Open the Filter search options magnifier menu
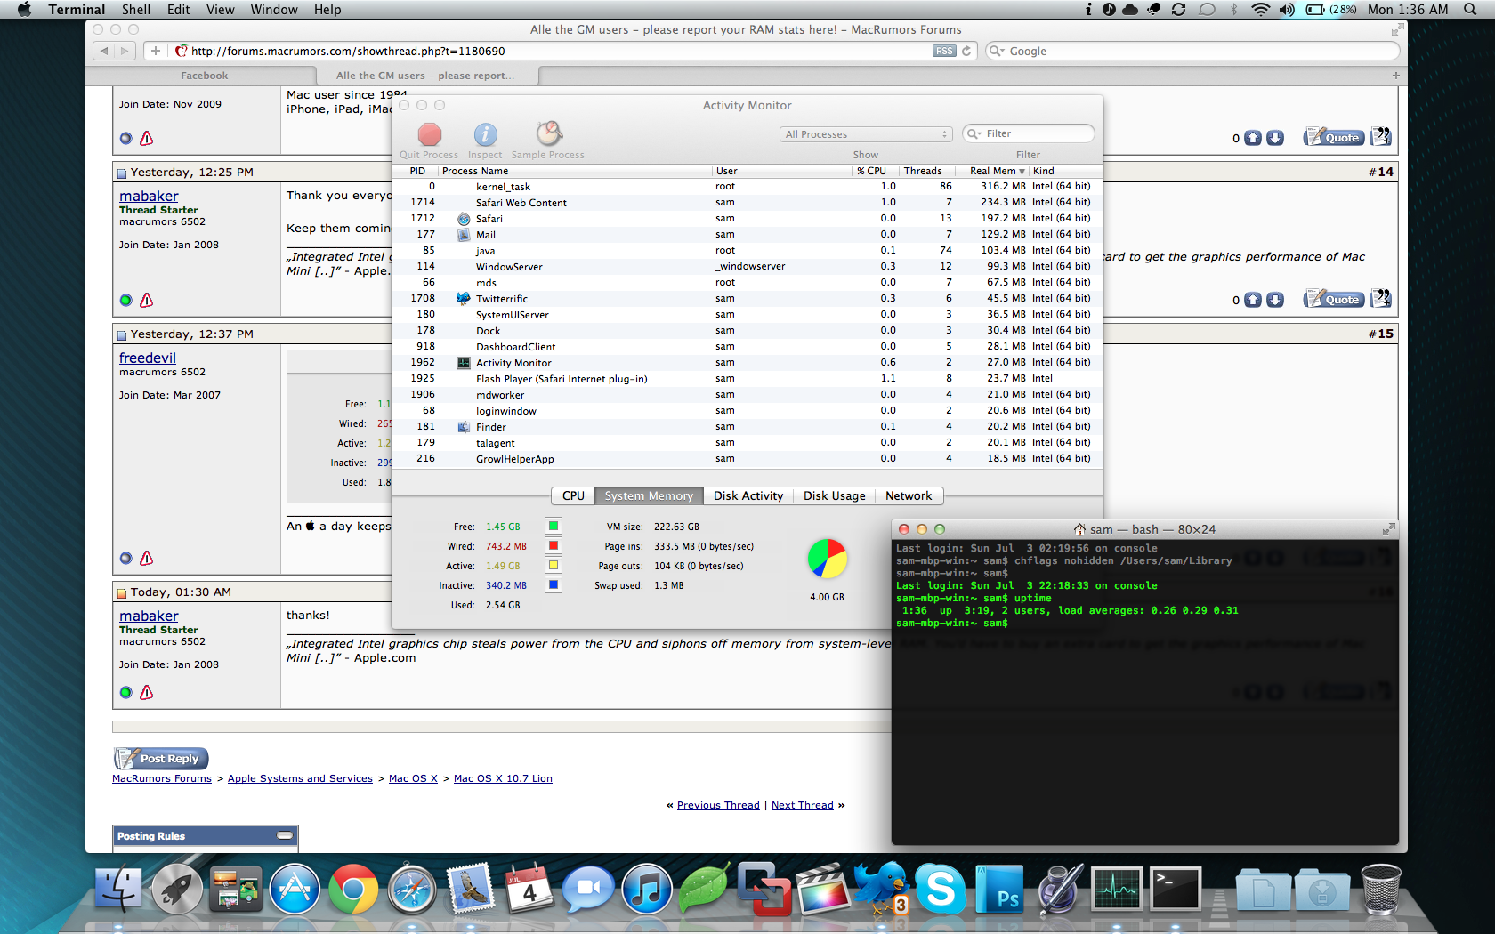This screenshot has width=1495, height=934. pyautogui.click(x=974, y=134)
